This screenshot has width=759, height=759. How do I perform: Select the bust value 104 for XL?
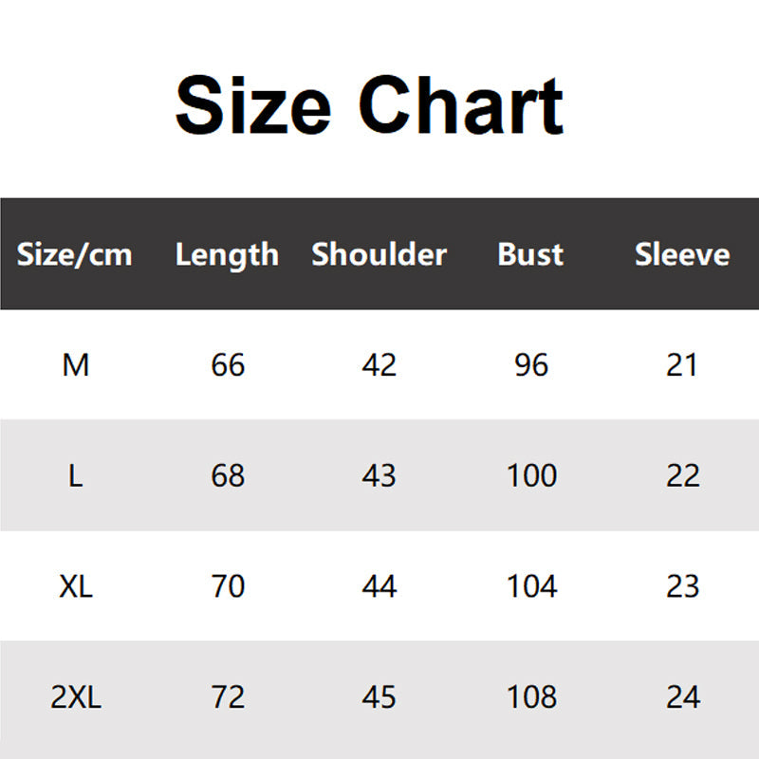click(531, 586)
